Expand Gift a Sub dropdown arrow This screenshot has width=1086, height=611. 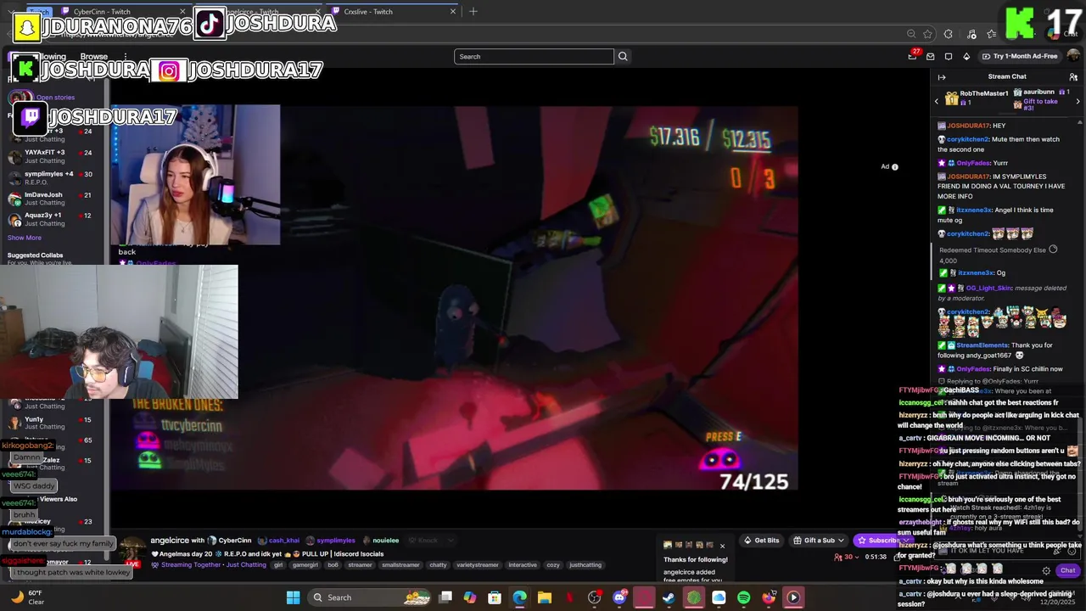click(841, 541)
